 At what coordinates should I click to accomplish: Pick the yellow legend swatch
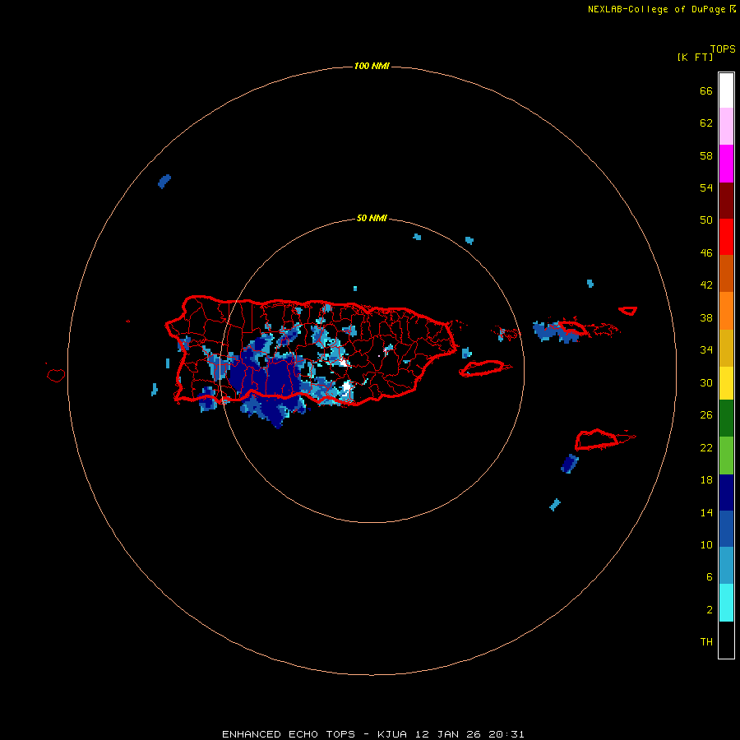(726, 383)
